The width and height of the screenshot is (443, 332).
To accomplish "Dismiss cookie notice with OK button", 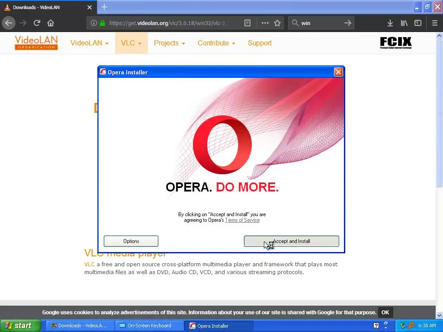I will coord(385,312).
